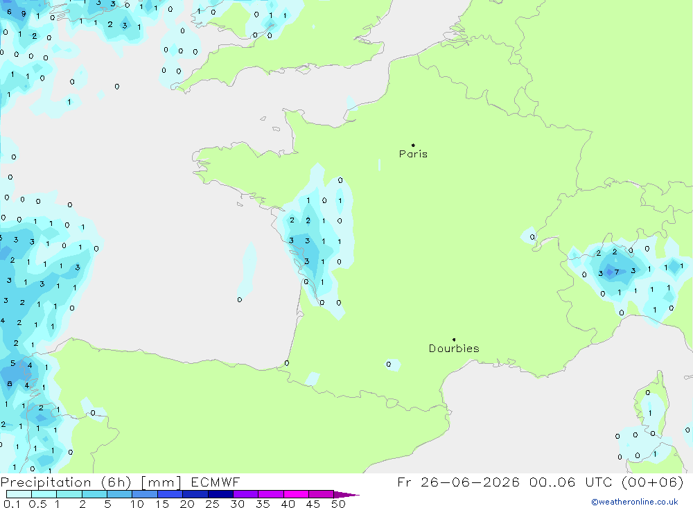Pick the 10–15 mm legend color segment

[145, 494]
